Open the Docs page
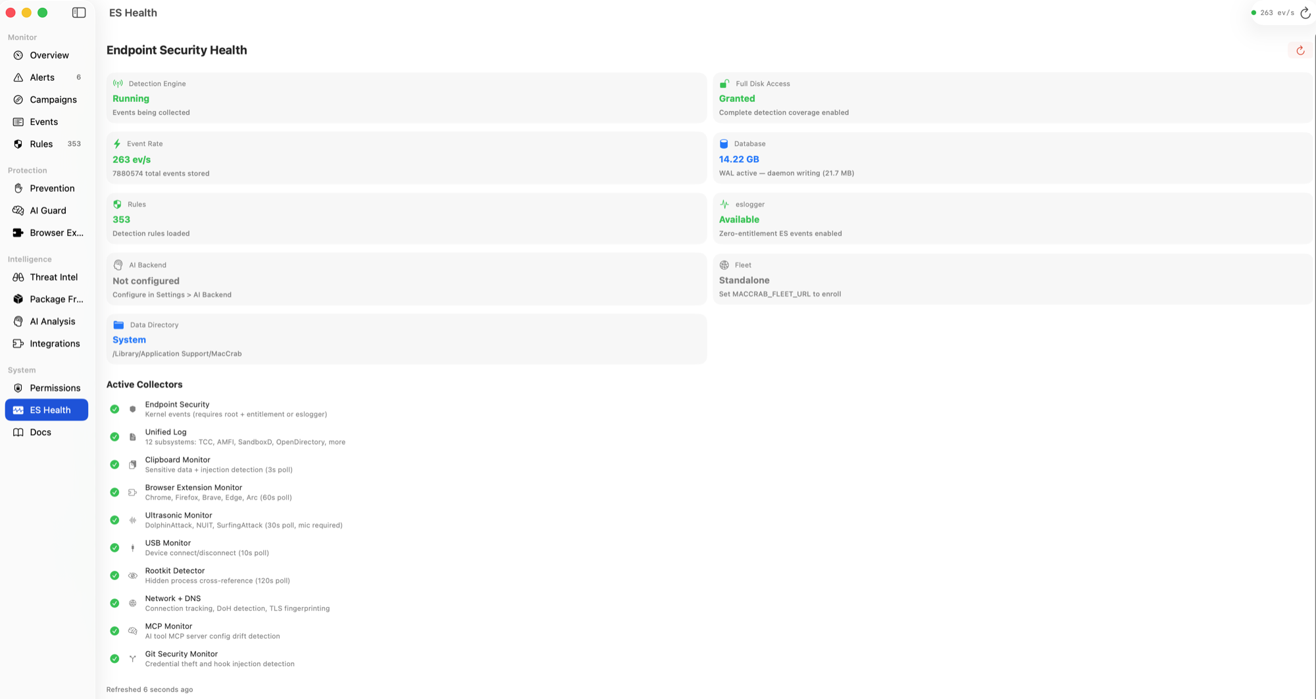The image size is (1316, 699). click(40, 432)
